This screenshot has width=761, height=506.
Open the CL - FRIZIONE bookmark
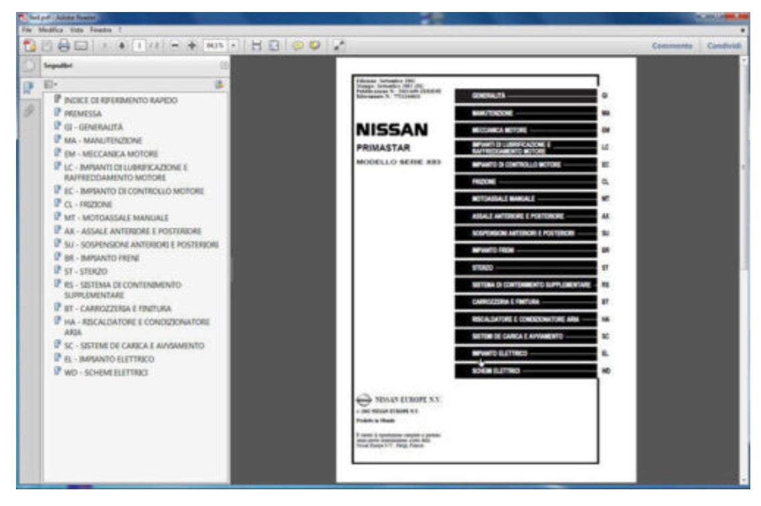[88, 204]
